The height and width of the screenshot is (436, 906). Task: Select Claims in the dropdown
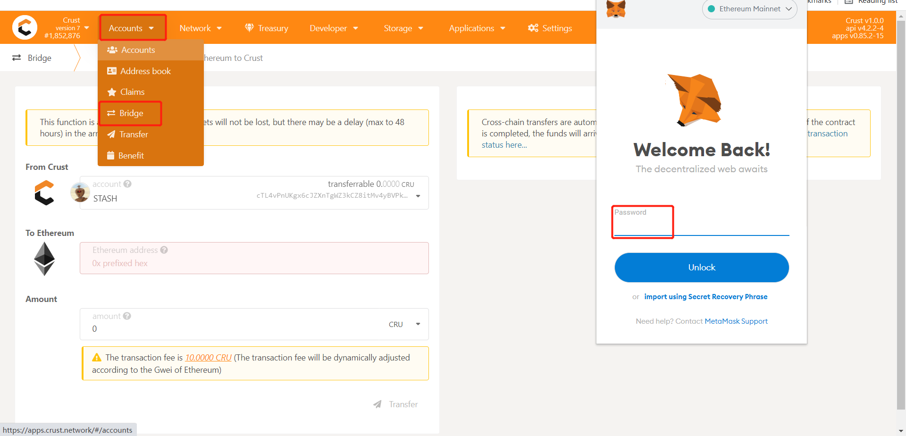pos(151,92)
